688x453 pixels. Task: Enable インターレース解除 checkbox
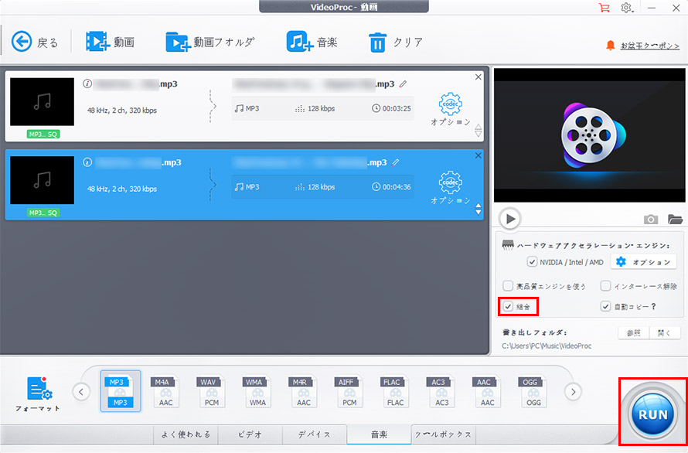(605, 286)
